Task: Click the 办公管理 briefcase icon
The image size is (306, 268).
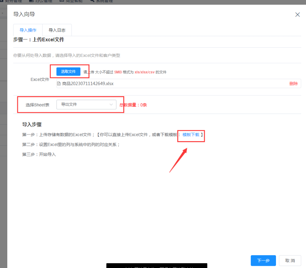Action: [31, 1]
